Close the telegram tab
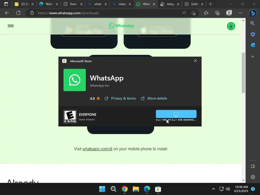 click(178, 4)
